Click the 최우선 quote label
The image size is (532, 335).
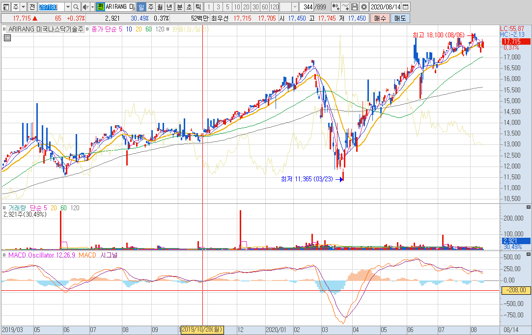pos(220,18)
